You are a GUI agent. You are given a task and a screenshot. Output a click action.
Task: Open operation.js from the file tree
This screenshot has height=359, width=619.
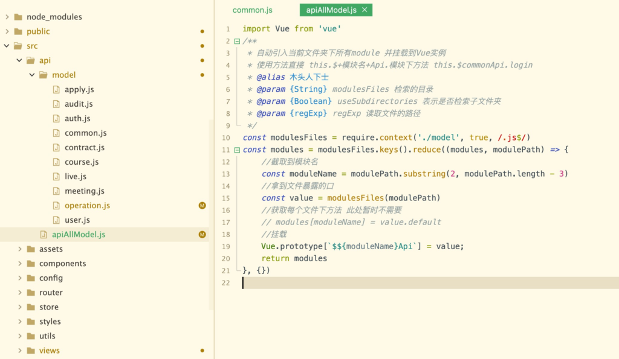pos(87,205)
